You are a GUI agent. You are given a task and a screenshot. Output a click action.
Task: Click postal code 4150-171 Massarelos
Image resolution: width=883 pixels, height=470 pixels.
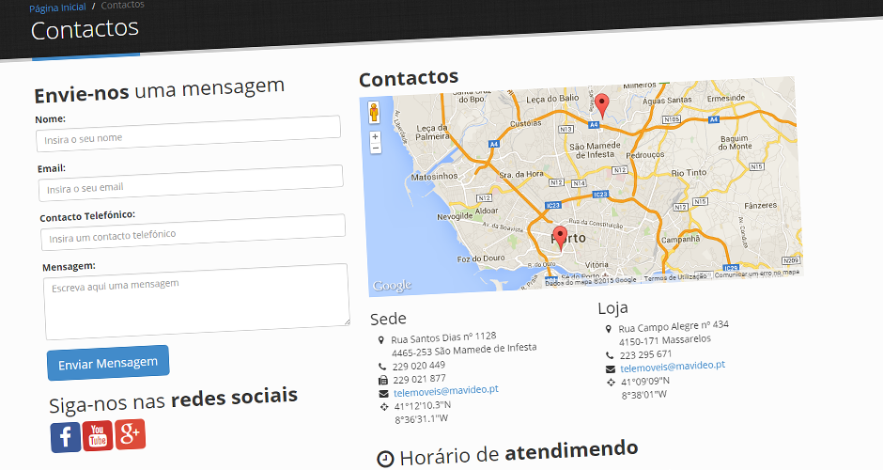point(665,340)
